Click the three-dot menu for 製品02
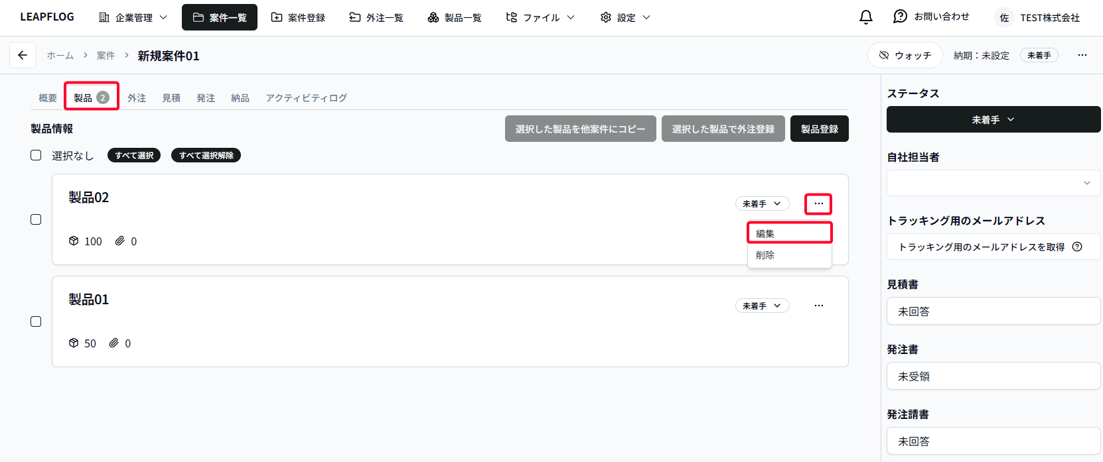The width and height of the screenshot is (1103, 462). pos(818,203)
